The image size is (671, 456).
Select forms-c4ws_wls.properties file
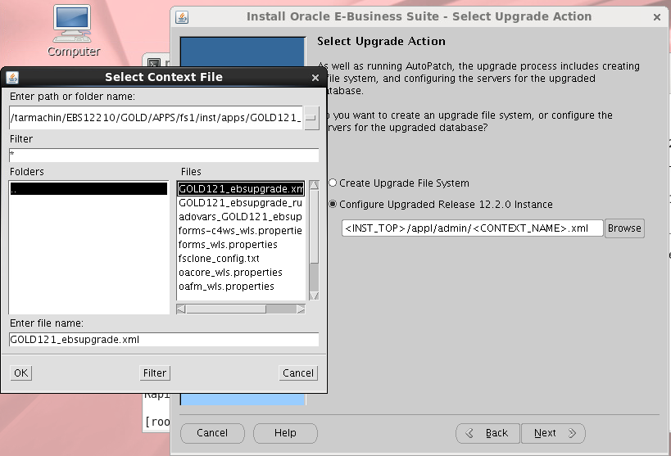241,231
